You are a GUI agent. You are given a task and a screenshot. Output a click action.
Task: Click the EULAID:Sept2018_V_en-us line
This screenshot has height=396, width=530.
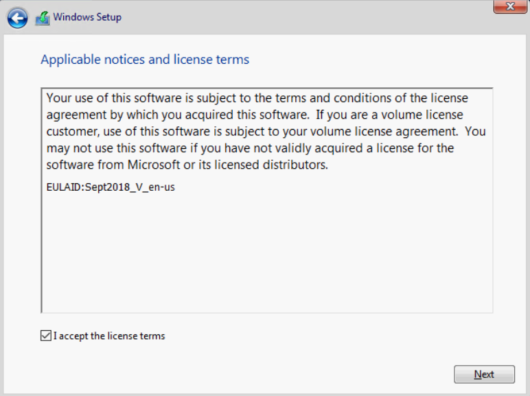click(x=111, y=187)
